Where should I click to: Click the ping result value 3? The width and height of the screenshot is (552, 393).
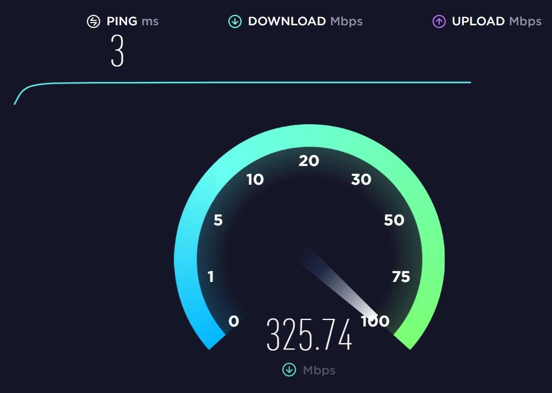click(117, 51)
